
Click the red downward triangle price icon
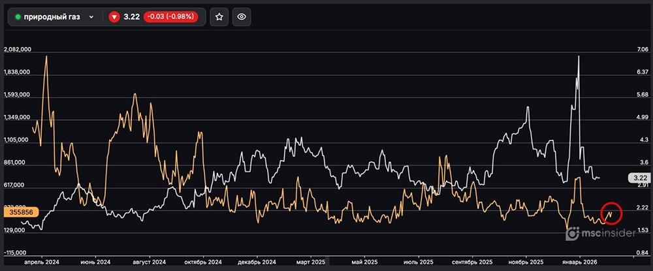coord(114,17)
